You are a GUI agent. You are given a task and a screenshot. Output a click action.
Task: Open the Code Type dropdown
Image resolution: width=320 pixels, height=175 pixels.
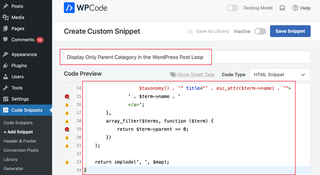click(x=280, y=75)
